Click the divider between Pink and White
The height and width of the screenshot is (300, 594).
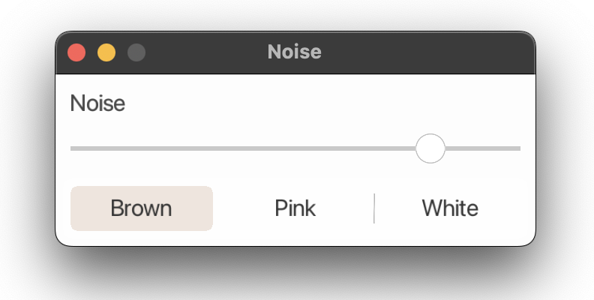[x=374, y=208]
